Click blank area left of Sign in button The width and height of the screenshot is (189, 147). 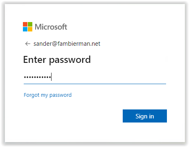pyautogui.click(x=72, y=116)
